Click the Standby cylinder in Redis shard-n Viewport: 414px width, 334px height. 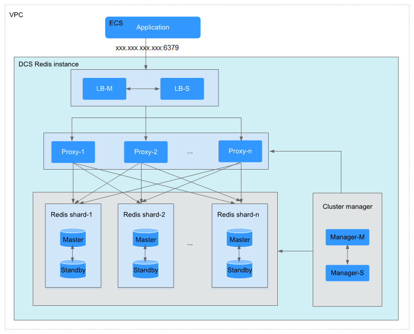tap(240, 269)
